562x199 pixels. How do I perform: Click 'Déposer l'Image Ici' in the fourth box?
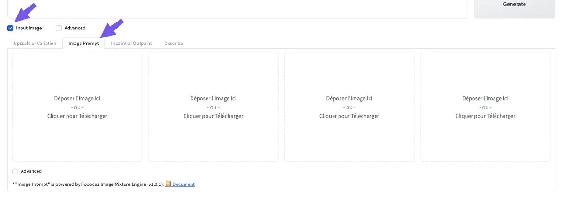(x=485, y=98)
